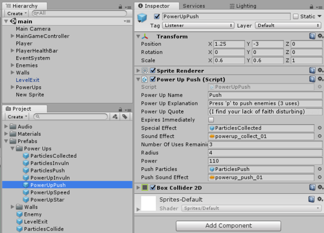Screen dimensions: 324x233
Task: Enable the Expires Immediately checkbox
Action: pos(211,120)
